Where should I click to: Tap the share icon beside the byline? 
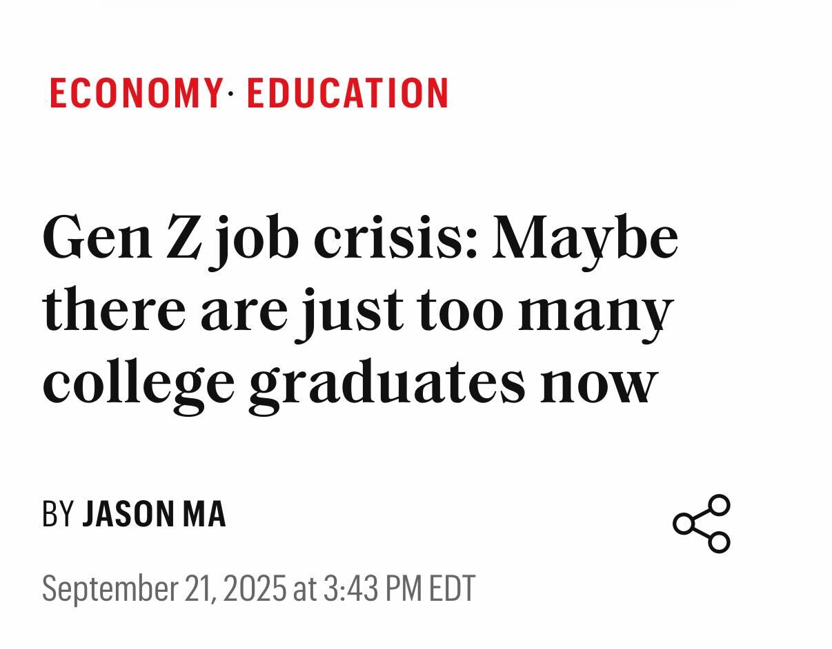click(702, 524)
